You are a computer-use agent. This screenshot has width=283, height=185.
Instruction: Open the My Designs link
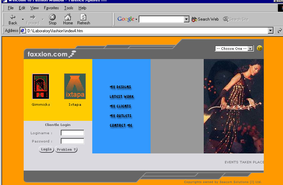click(x=120, y=87)
